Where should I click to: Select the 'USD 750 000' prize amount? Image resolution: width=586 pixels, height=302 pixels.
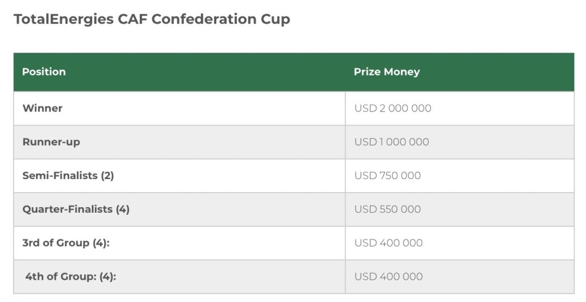tap(387, 176)
